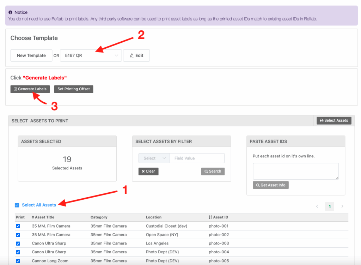This screenshot has width=361, height=265.
Task: Toggle the Select All Assets checkbox
Action: [x=17, y=205]
